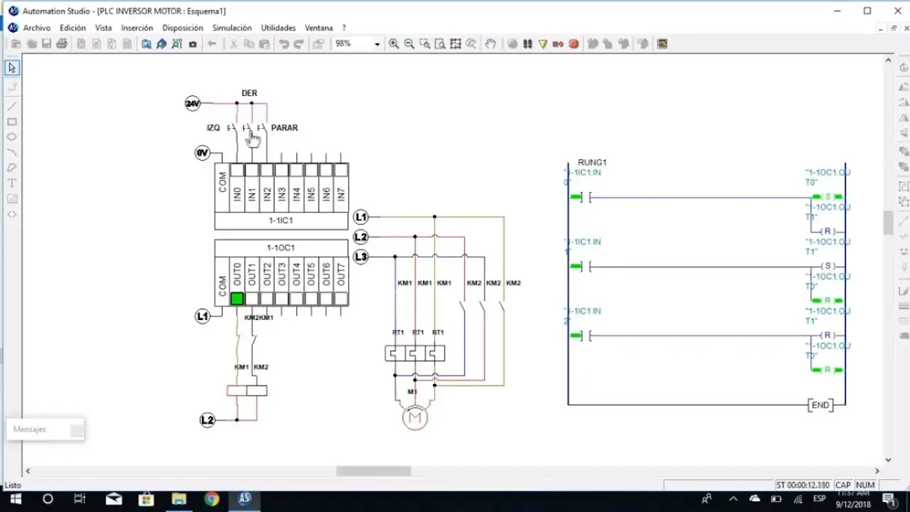Click the camera snapshot icon
The height and width of the screenshot is (512, 910).
(x=193, y=44)
